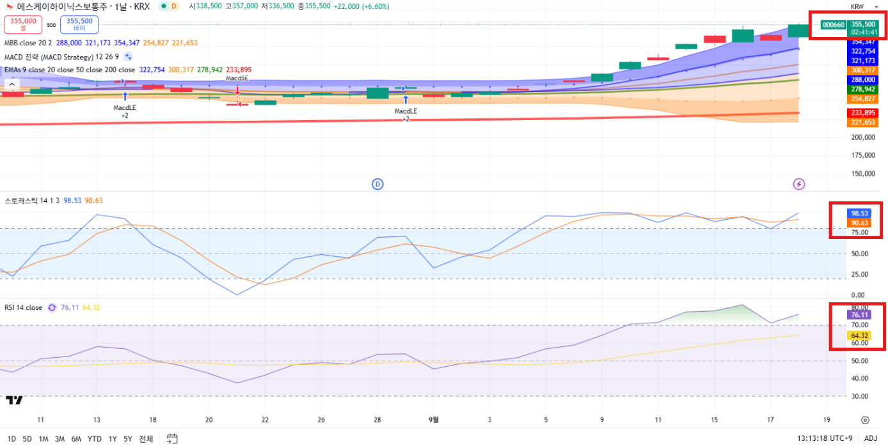Select the 1M time range
Screen dimensions: 888x446
coord(43,438)
